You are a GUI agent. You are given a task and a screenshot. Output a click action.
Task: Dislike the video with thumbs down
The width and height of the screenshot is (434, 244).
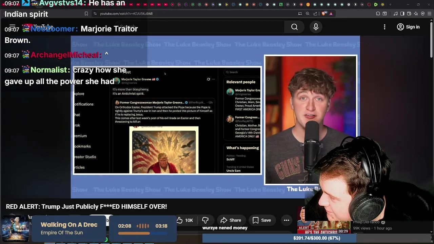205,220
